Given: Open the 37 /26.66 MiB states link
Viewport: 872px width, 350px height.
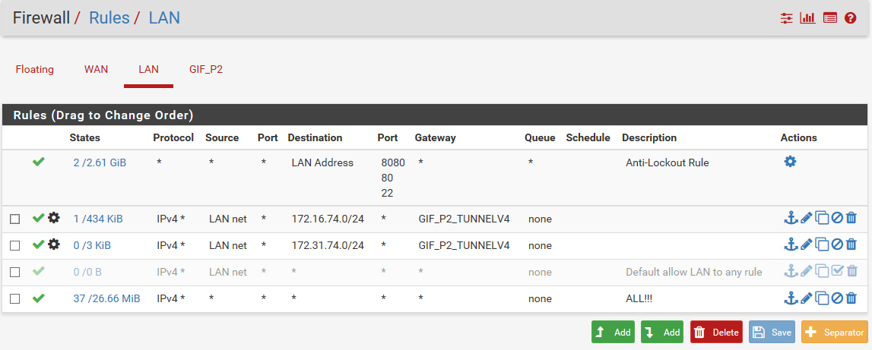Looking at the screenshot, I should [x=106, y=298].
